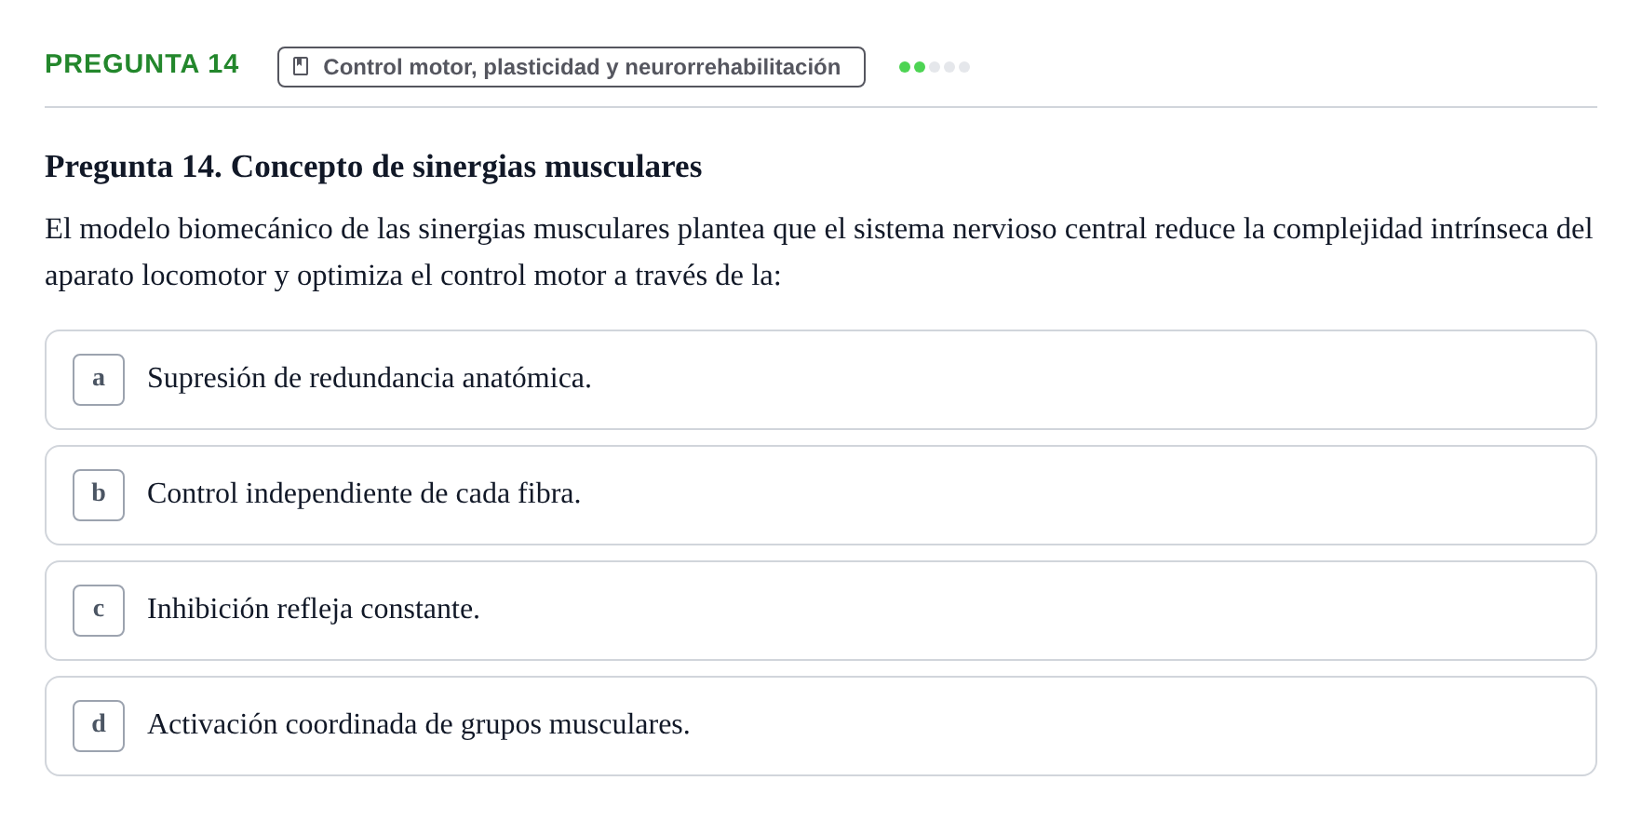This screenshot has width=1642, height=821.
Task: Click the heading 'Concepto de sinergias musculares'
Action: (x=466, y=167)
